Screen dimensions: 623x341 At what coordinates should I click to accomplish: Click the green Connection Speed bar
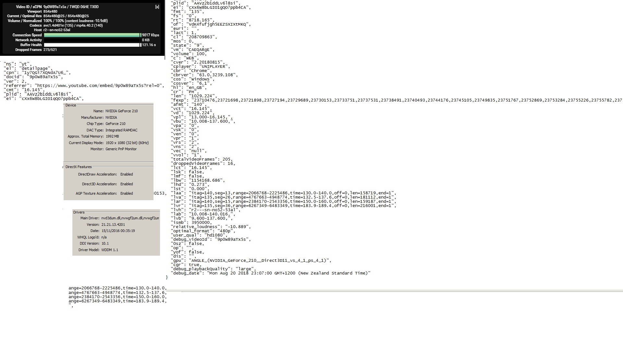[92, 35]
